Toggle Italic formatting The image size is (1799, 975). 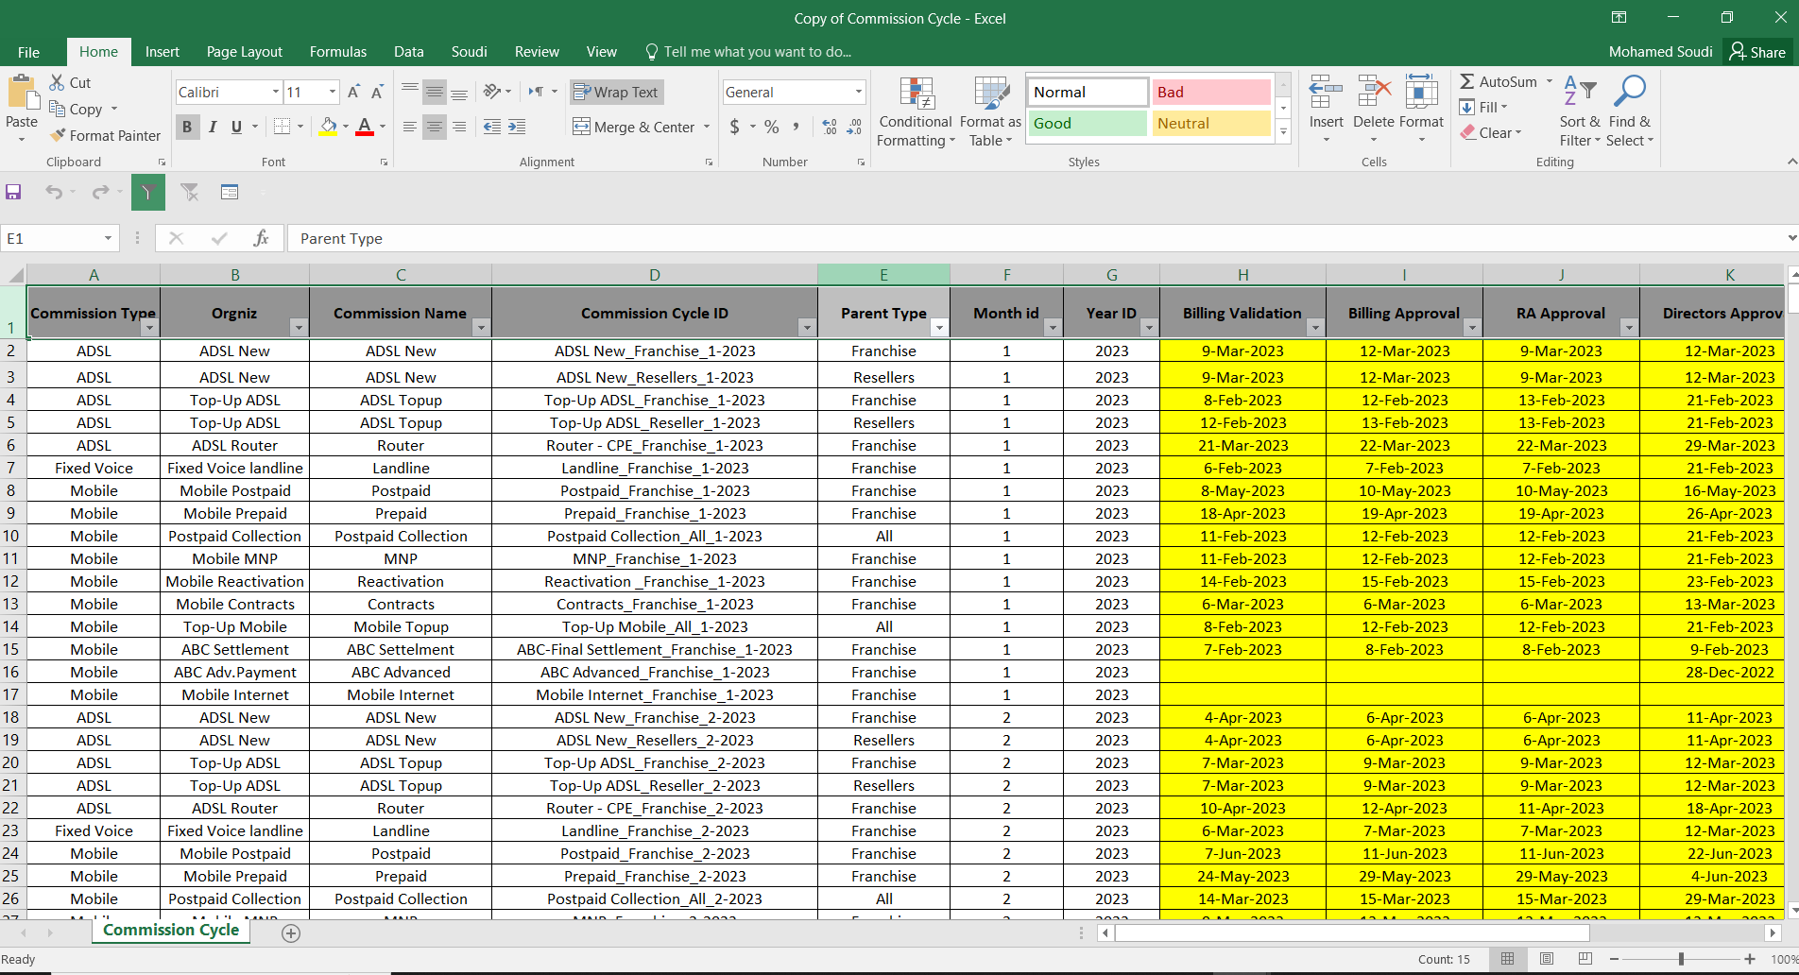[213, 126]
